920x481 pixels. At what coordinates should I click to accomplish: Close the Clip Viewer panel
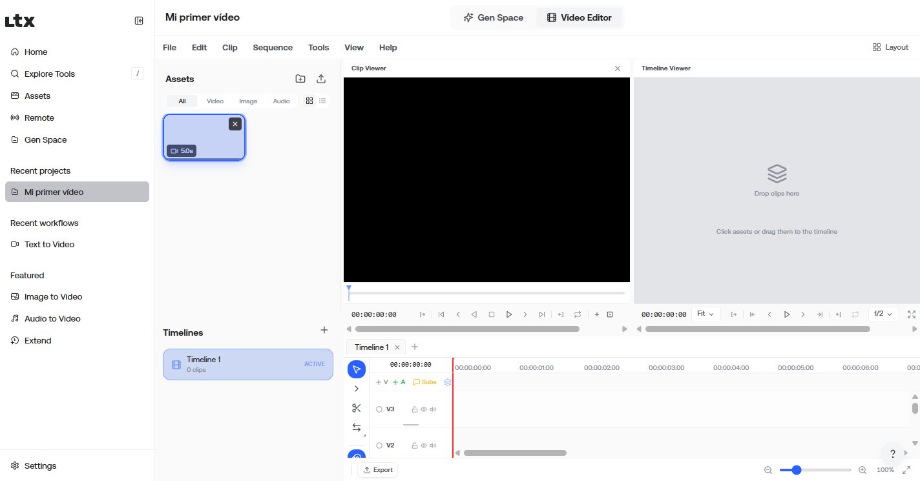tap(618, 68)
